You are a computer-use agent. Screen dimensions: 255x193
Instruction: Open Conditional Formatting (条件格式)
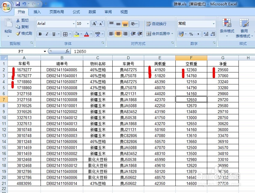point(227,26)
